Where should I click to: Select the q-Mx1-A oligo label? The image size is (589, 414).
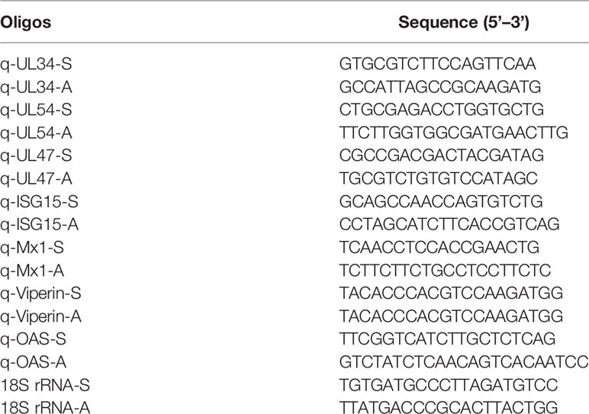pyautogui.click(x=32, y=271)
